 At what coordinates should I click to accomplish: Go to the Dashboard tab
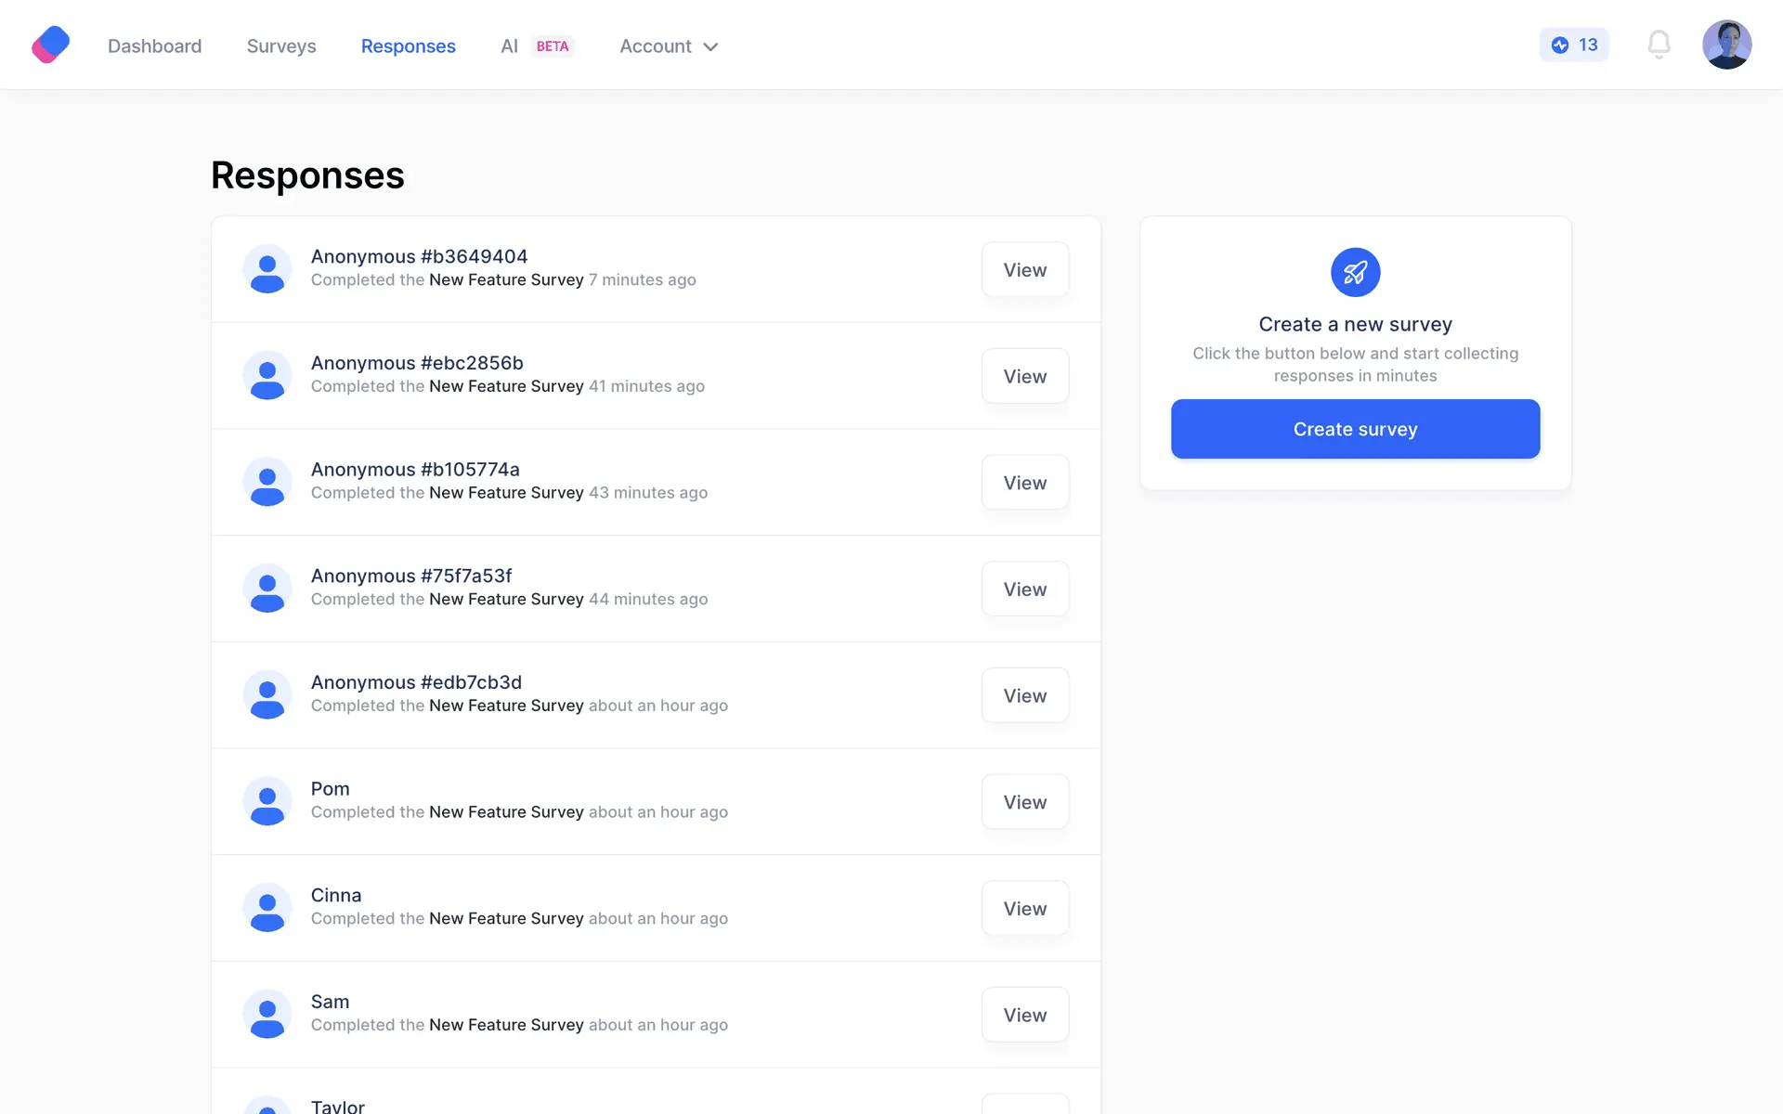tap(154, 46)
